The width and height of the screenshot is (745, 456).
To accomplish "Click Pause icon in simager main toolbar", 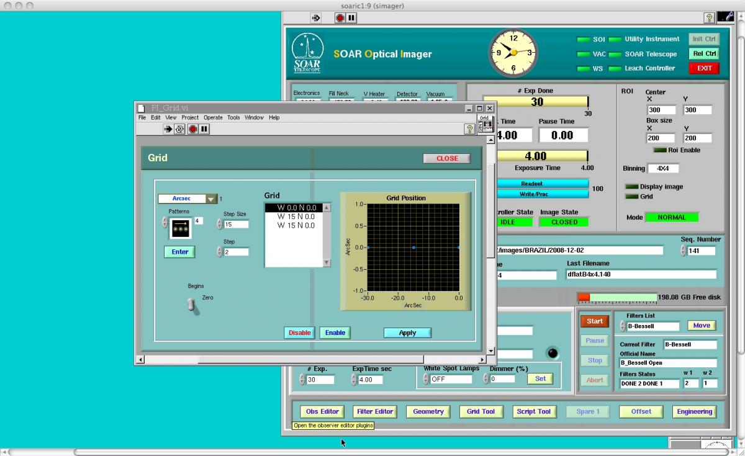I will coord(351,18).
